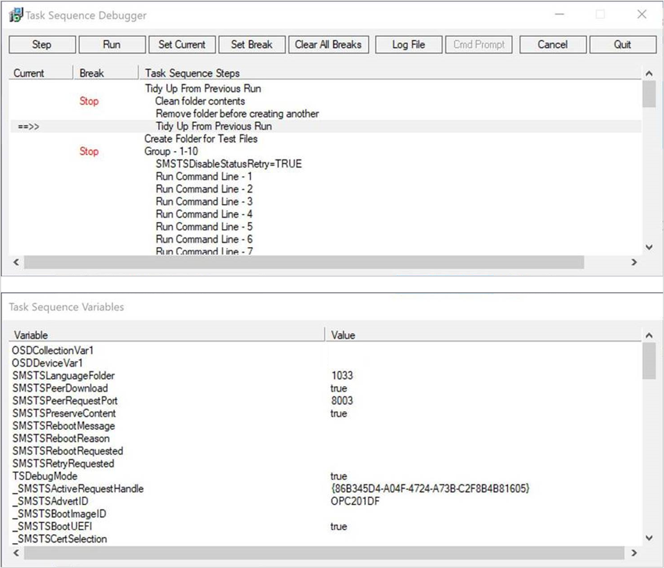Open the Log File viewer
Image resolution: width=664 pixels, height=568 pixels.
point(408,44)
